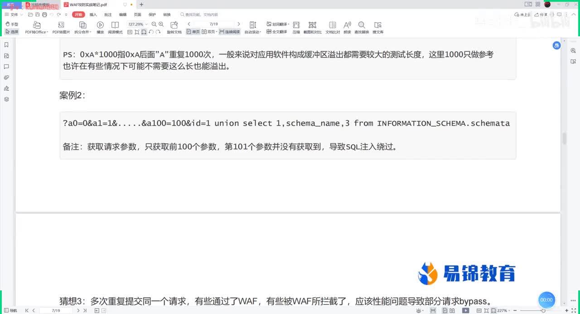
Task: Enable 单页 single page view
Action: click(x=193, y=32)
